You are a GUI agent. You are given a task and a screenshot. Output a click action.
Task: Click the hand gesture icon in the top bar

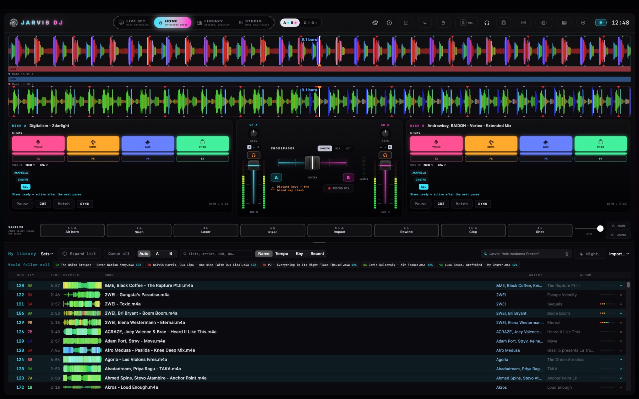point(443,23)
